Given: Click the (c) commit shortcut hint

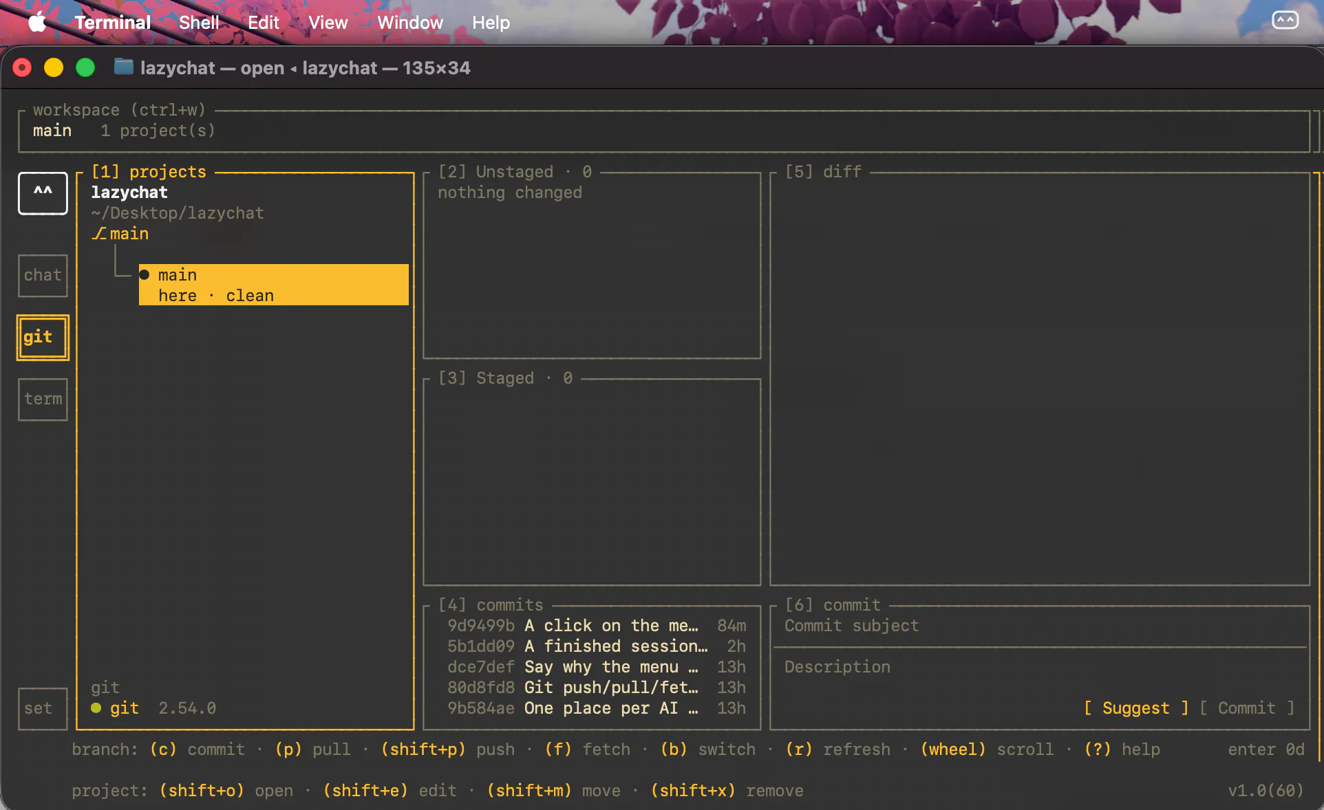Looking at the screenshot, I should pyautogui.click(x=197, y=749).
